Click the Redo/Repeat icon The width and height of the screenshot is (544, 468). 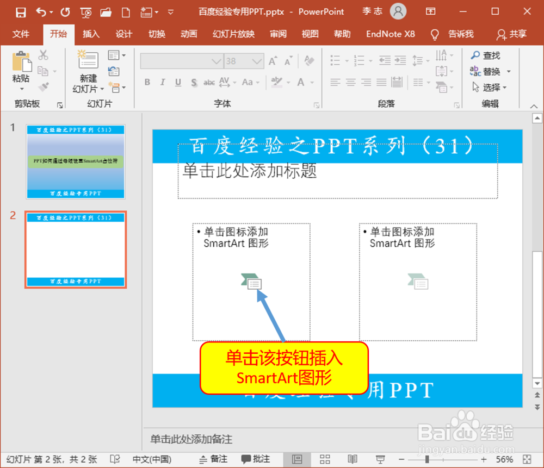click(x=65, y=13)
